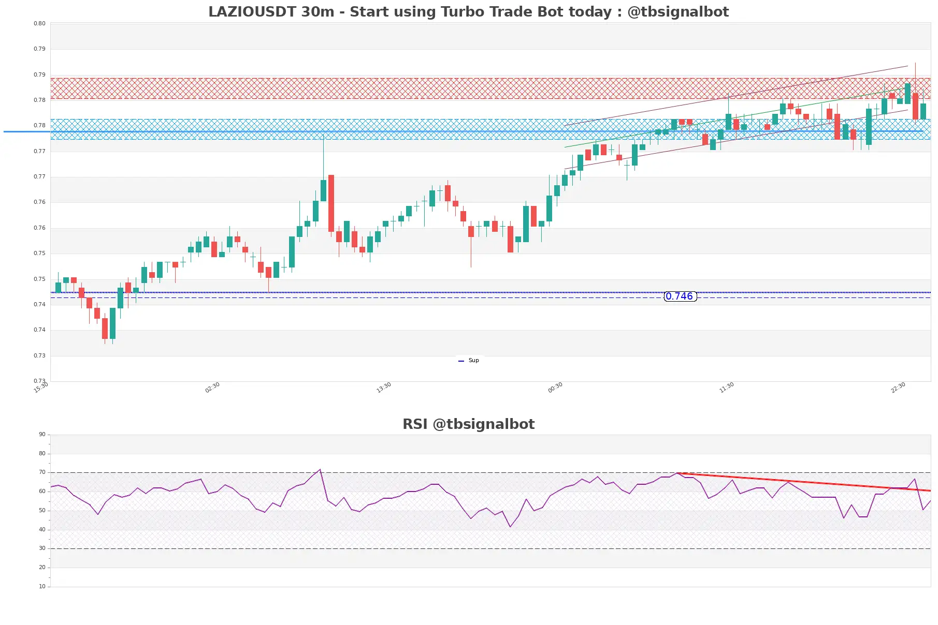
Task: Click the RSI 50 axis label
Action: pos(42,511)
